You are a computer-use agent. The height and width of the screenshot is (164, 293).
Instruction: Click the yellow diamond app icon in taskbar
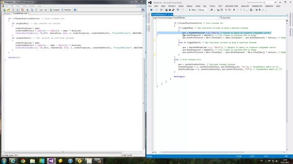point(80,161)
